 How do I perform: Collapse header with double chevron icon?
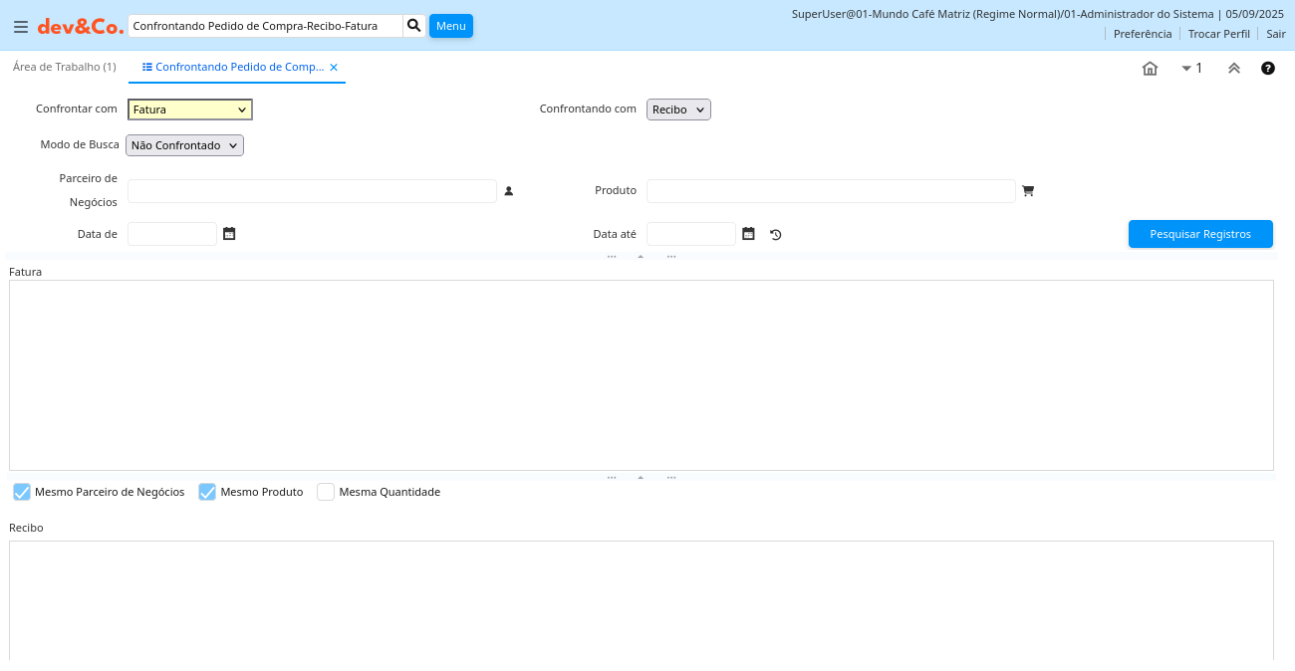[1233, 69]
